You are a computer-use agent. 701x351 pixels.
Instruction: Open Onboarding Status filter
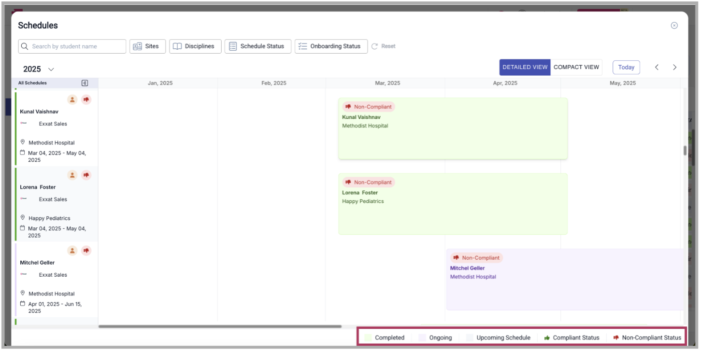[x=331, y=46]
